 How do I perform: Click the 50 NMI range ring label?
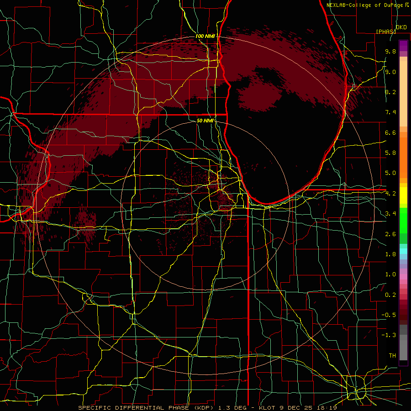tap(205, 121)
